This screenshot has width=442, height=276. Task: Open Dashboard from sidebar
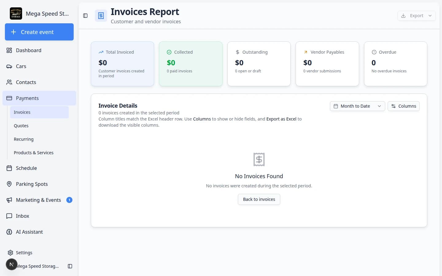click(39, 50)
